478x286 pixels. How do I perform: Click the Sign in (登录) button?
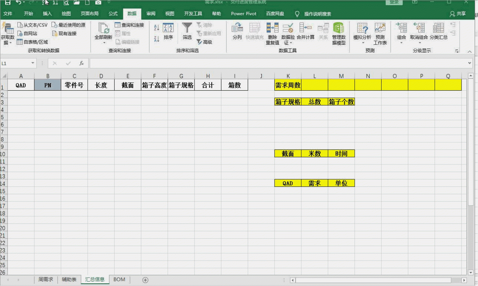click(x=394, y=2)
